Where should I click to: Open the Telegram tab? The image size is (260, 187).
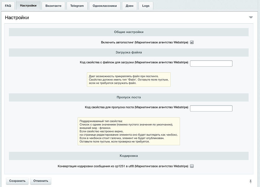[77, 5]
